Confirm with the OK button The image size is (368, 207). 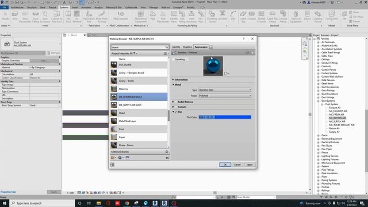225,164
